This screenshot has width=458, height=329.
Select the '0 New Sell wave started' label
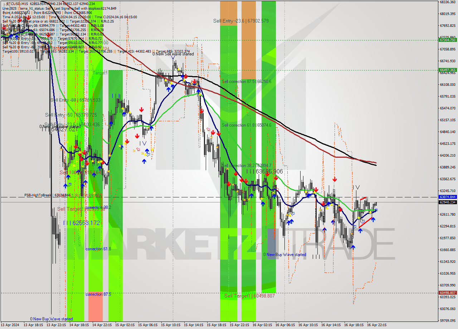(x=173, y=54)
